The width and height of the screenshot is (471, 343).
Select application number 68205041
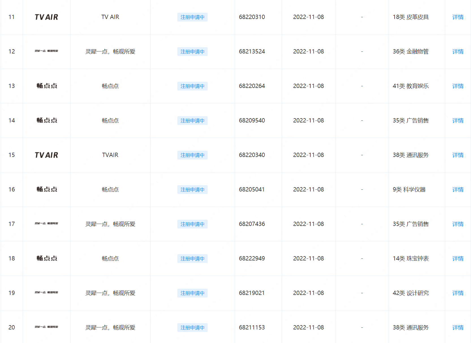coord(252,189)
